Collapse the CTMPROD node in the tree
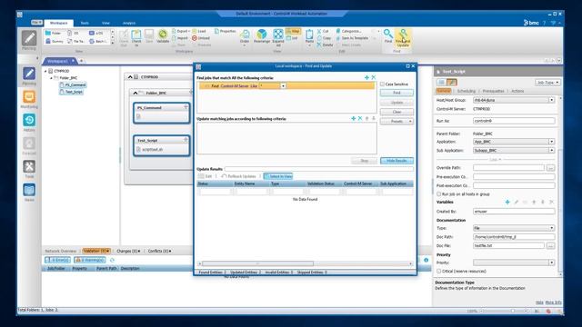 pyautogui.click(x=45, y=71)
